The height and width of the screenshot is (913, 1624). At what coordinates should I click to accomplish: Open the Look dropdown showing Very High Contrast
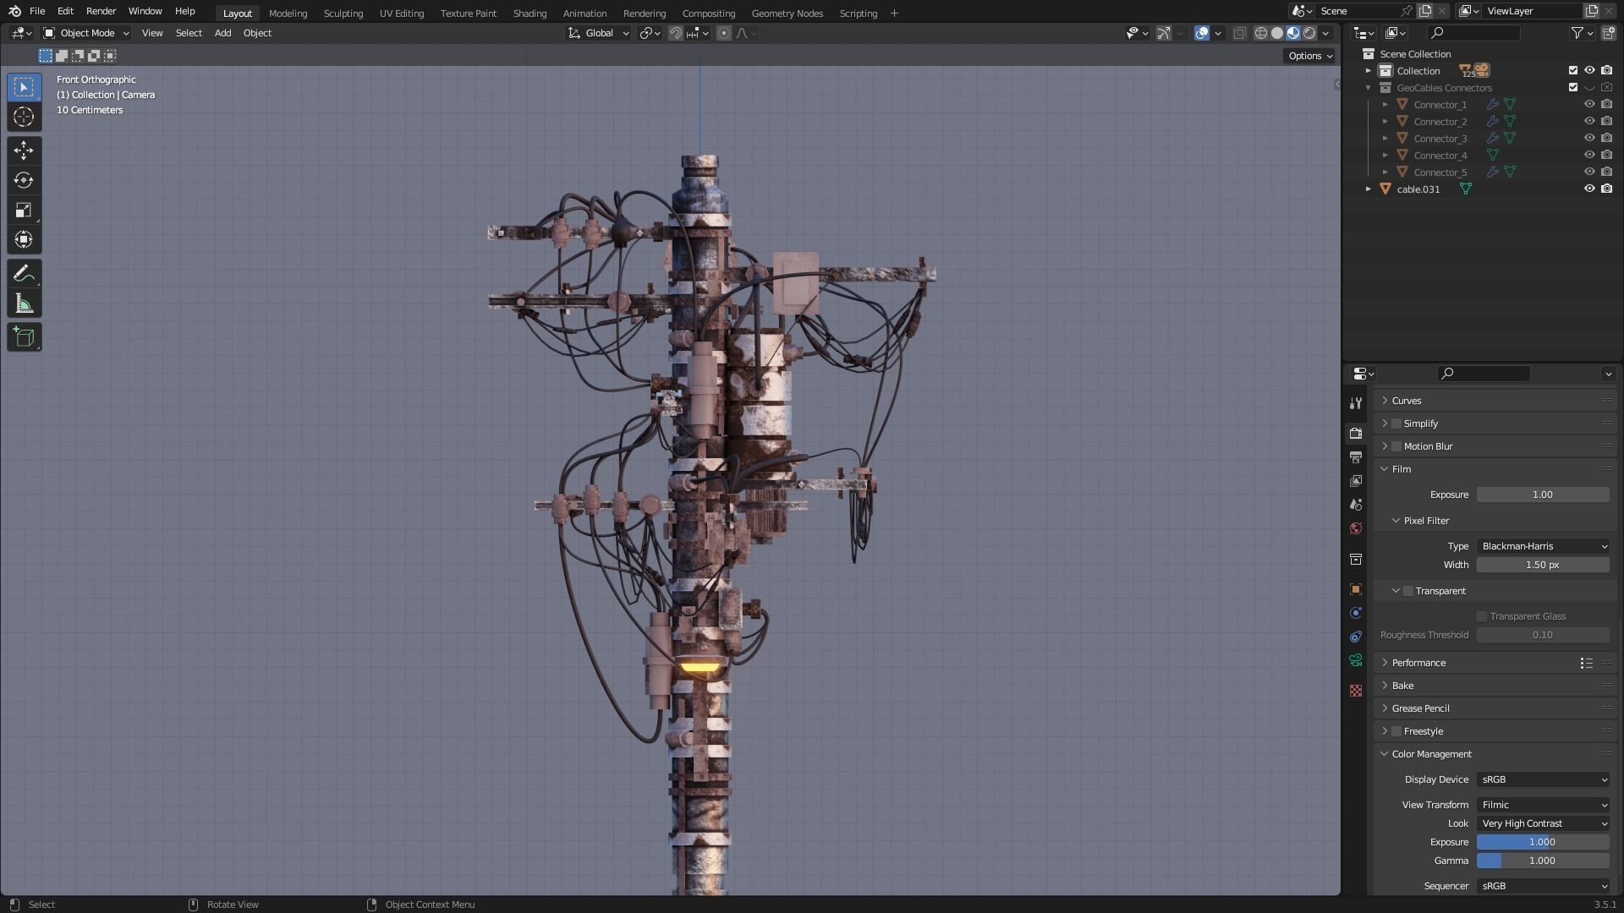pos(1543,823)
